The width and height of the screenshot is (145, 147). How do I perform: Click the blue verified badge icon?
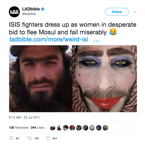(43, 9)
